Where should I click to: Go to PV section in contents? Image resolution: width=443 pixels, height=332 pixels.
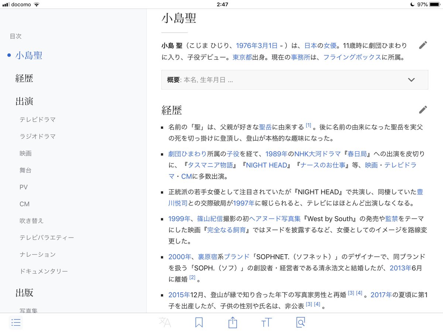click(24, 187)
